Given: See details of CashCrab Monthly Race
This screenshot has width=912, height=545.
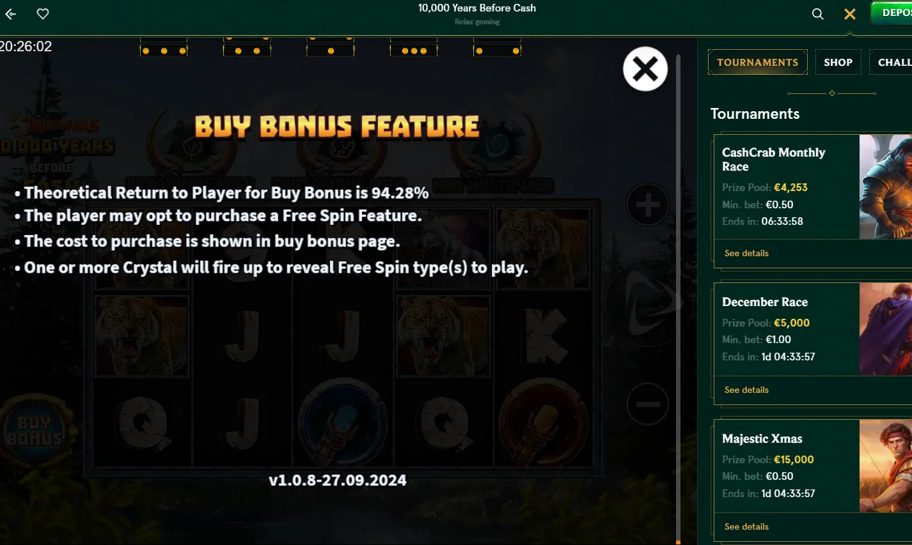Looking at the screenshot, I should (746, 253).
